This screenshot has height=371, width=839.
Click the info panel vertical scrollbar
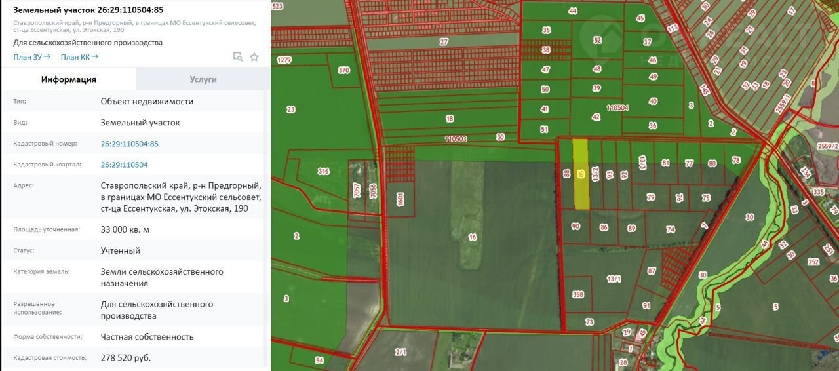coord(267,197)
